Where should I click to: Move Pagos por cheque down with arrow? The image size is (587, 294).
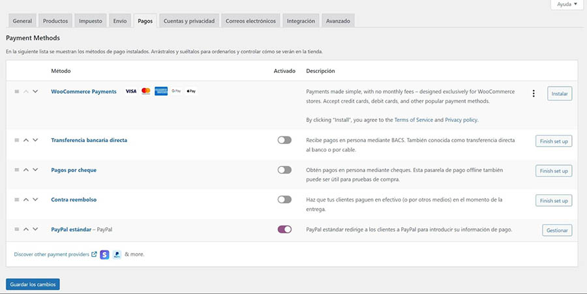[x=35, y=169]
